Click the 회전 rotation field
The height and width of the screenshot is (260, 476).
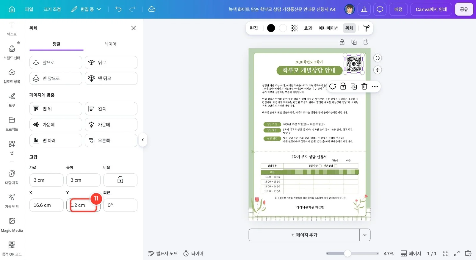(x=120, y=205)
